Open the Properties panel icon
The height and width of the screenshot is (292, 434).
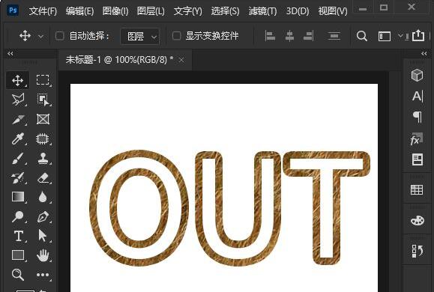tap(417, 159)
